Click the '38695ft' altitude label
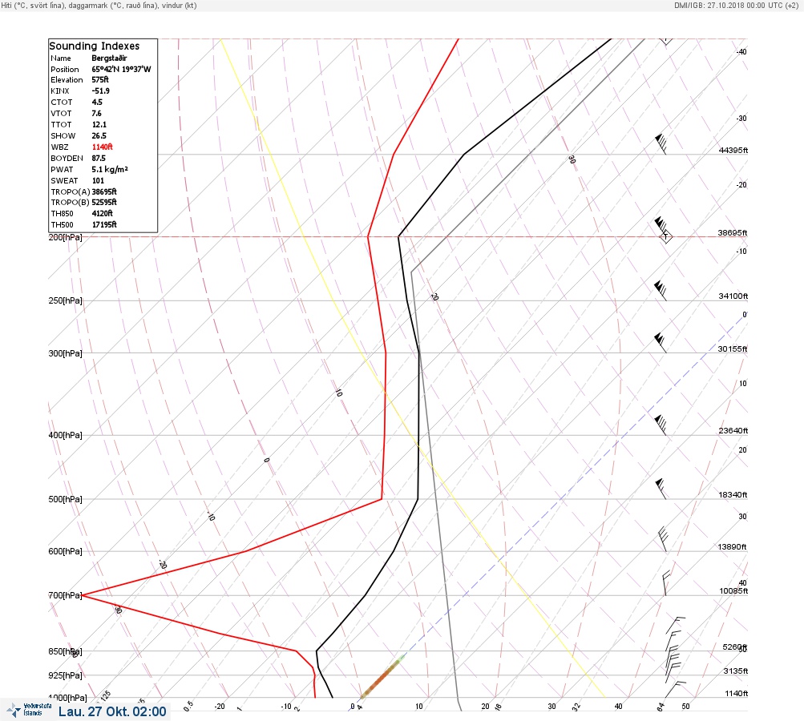Image resolution: width=804 pixels, height=721 pixels. [x=733, y=232]
